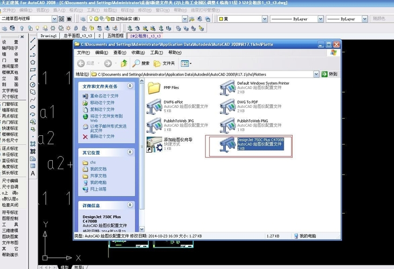This screenshot has height=269, width=394.
Task: Open the PMP Files folder
Action: pos(155,87)
